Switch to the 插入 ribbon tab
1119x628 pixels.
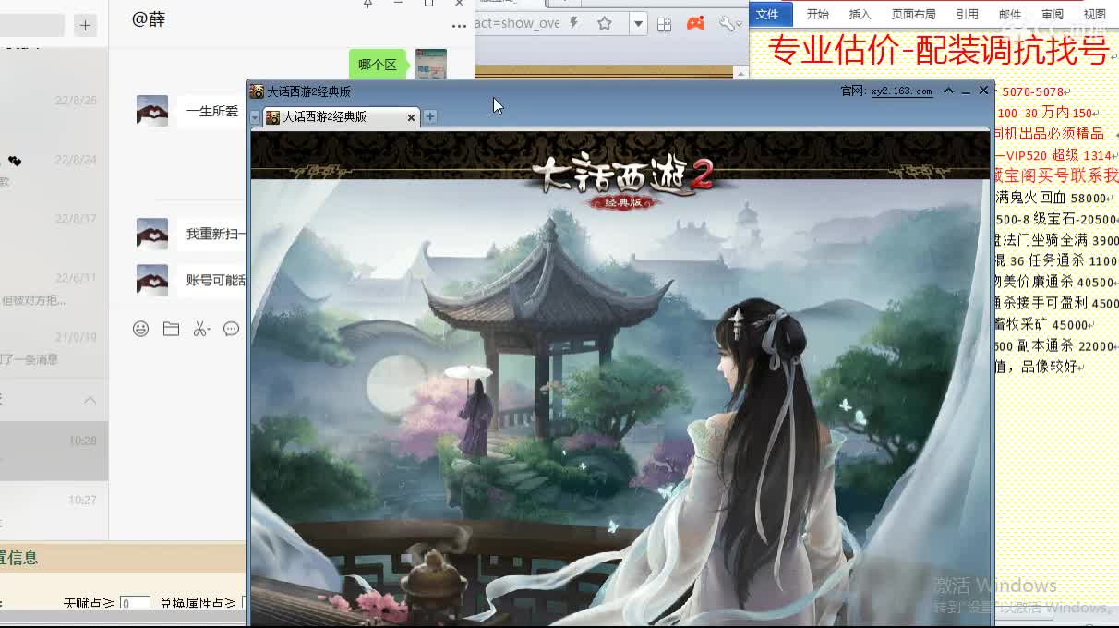coord(860,14)
